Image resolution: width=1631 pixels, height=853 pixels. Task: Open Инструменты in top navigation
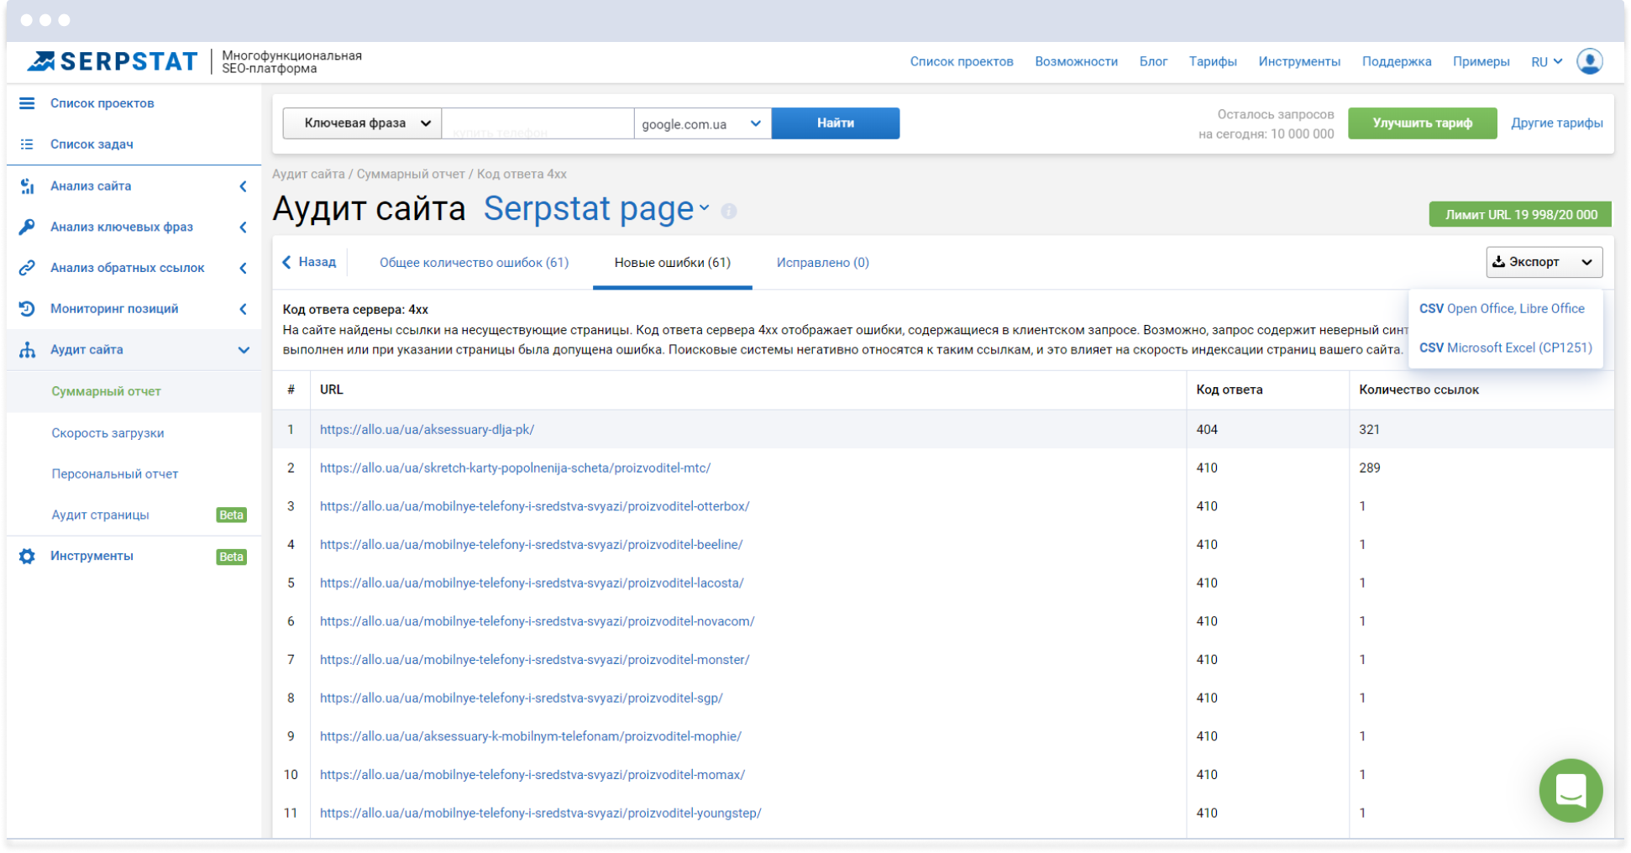pos(1299,62)
